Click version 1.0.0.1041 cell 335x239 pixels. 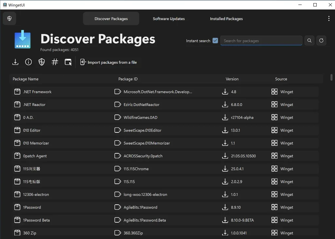(238, 233)
